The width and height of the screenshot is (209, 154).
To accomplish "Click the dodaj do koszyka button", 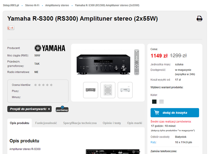I will point(175,113).
